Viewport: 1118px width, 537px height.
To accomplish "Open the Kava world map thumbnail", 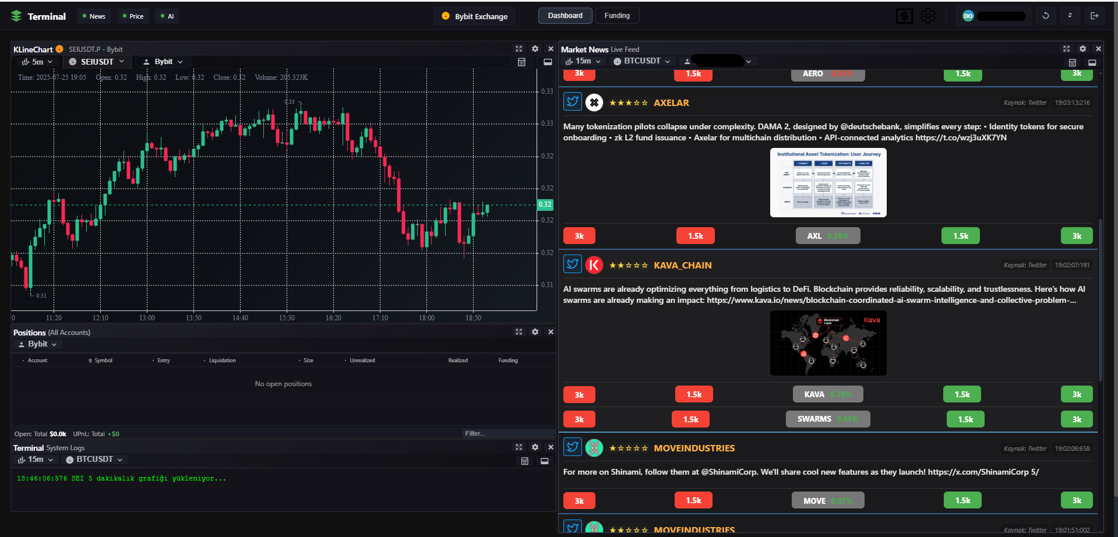I will pos(828,343).
